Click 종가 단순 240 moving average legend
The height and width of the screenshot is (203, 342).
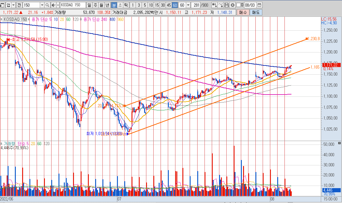95,19
